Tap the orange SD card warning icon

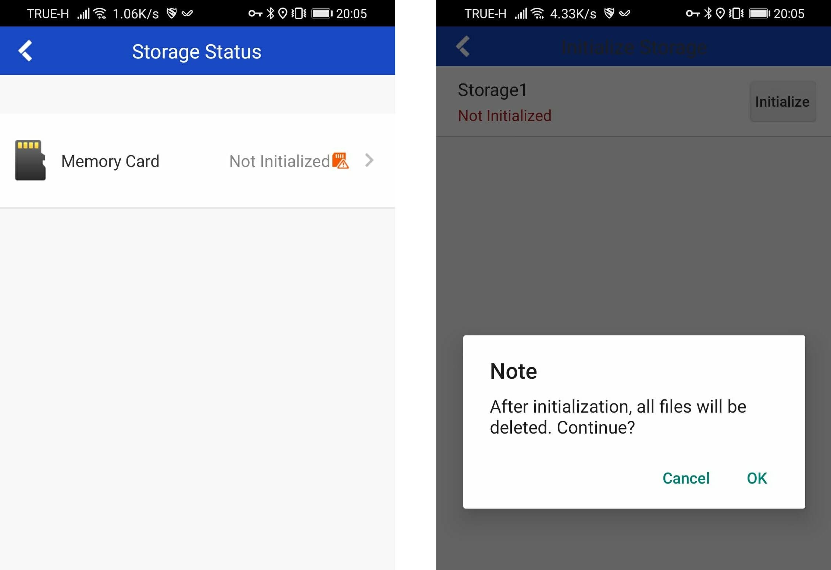340,160
